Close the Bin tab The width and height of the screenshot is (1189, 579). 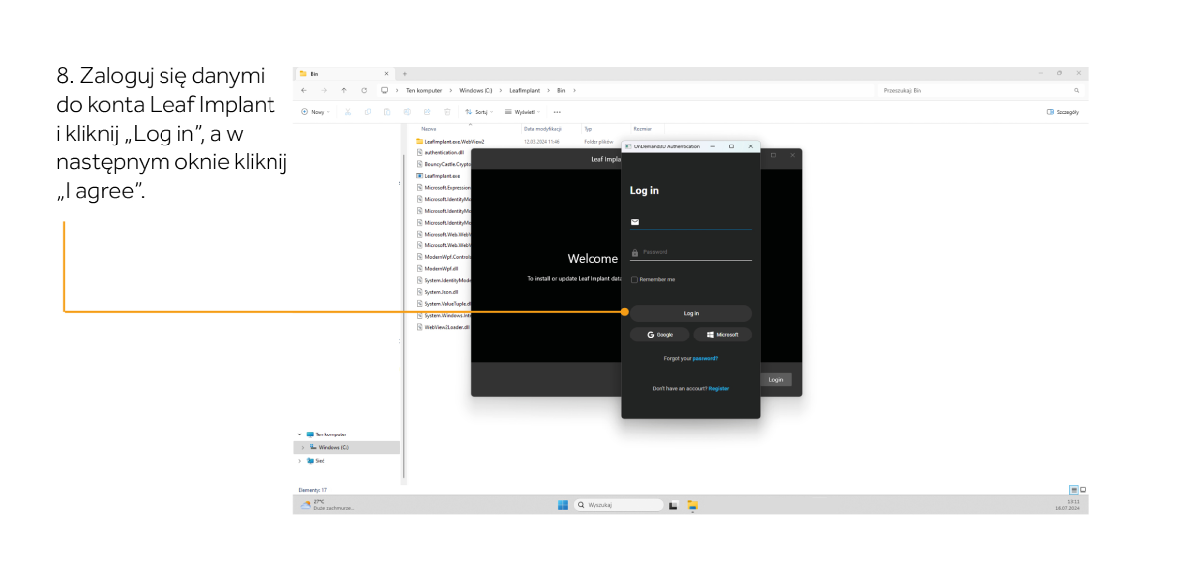386,73
